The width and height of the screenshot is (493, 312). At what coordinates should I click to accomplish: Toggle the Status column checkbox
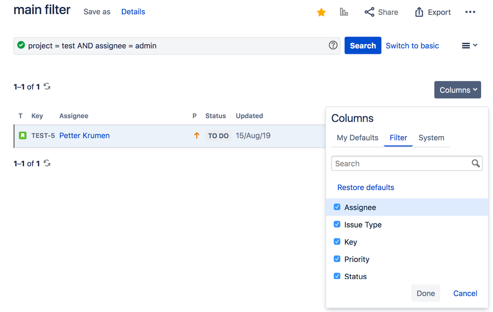(x=337, y=276)
